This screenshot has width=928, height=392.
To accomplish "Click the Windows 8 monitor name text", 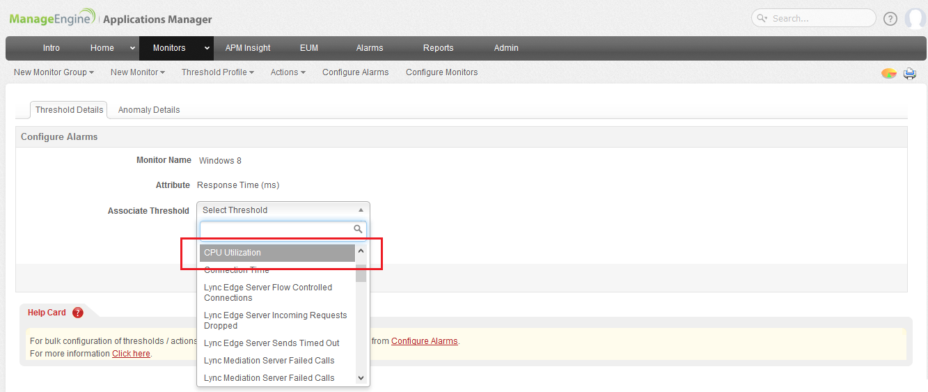I will click(220, 161).
